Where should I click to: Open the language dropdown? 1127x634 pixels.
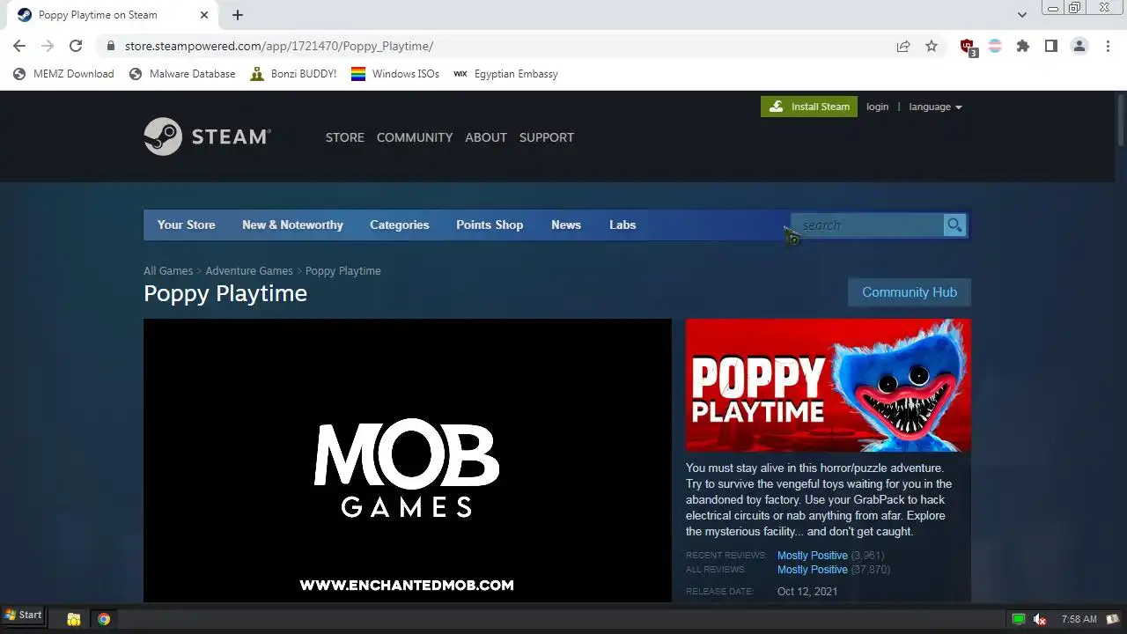pos(935,107)
